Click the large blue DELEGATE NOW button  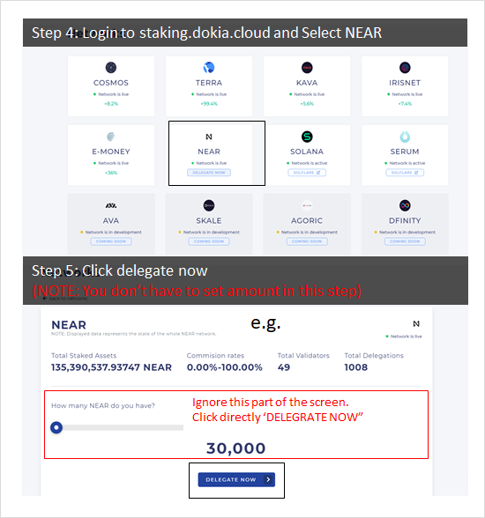point(236,479)
